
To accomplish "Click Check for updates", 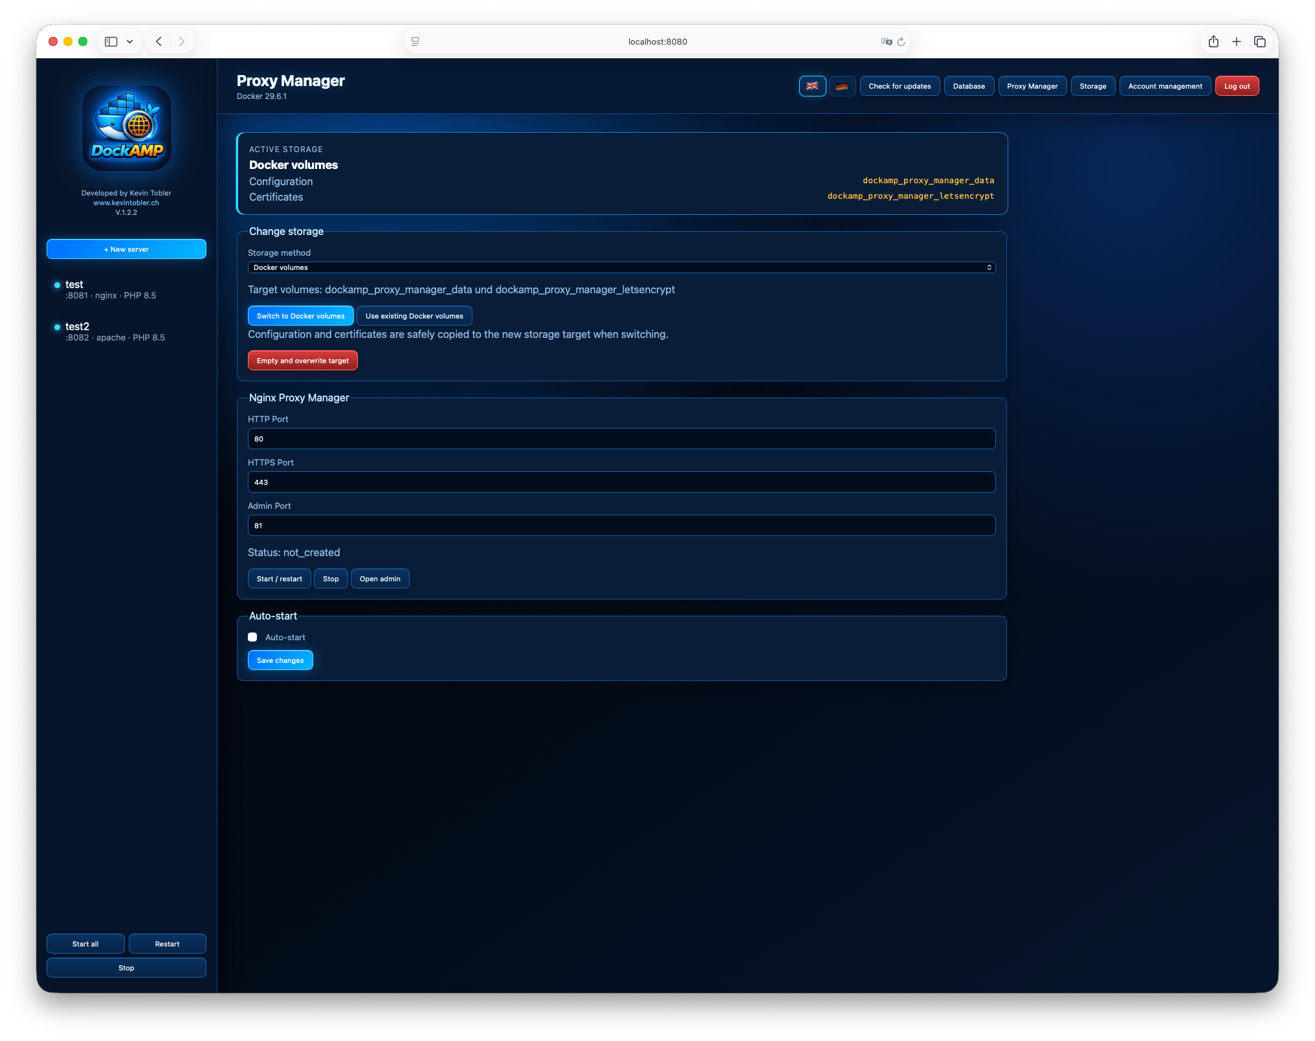I will pos(900,86).
